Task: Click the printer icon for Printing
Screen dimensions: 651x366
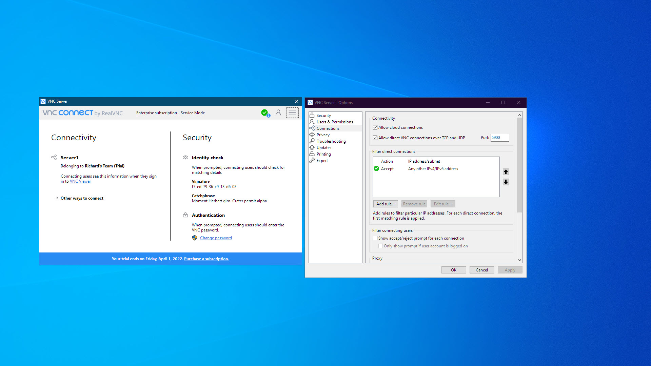Action: (312, 154)
